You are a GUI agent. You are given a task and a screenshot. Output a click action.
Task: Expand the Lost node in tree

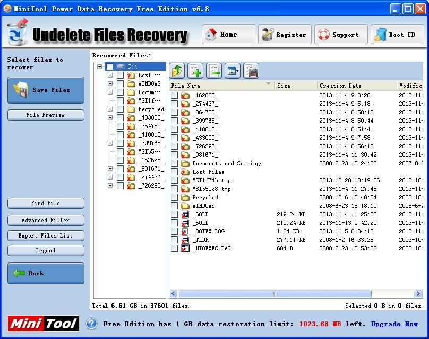point(110,75)
